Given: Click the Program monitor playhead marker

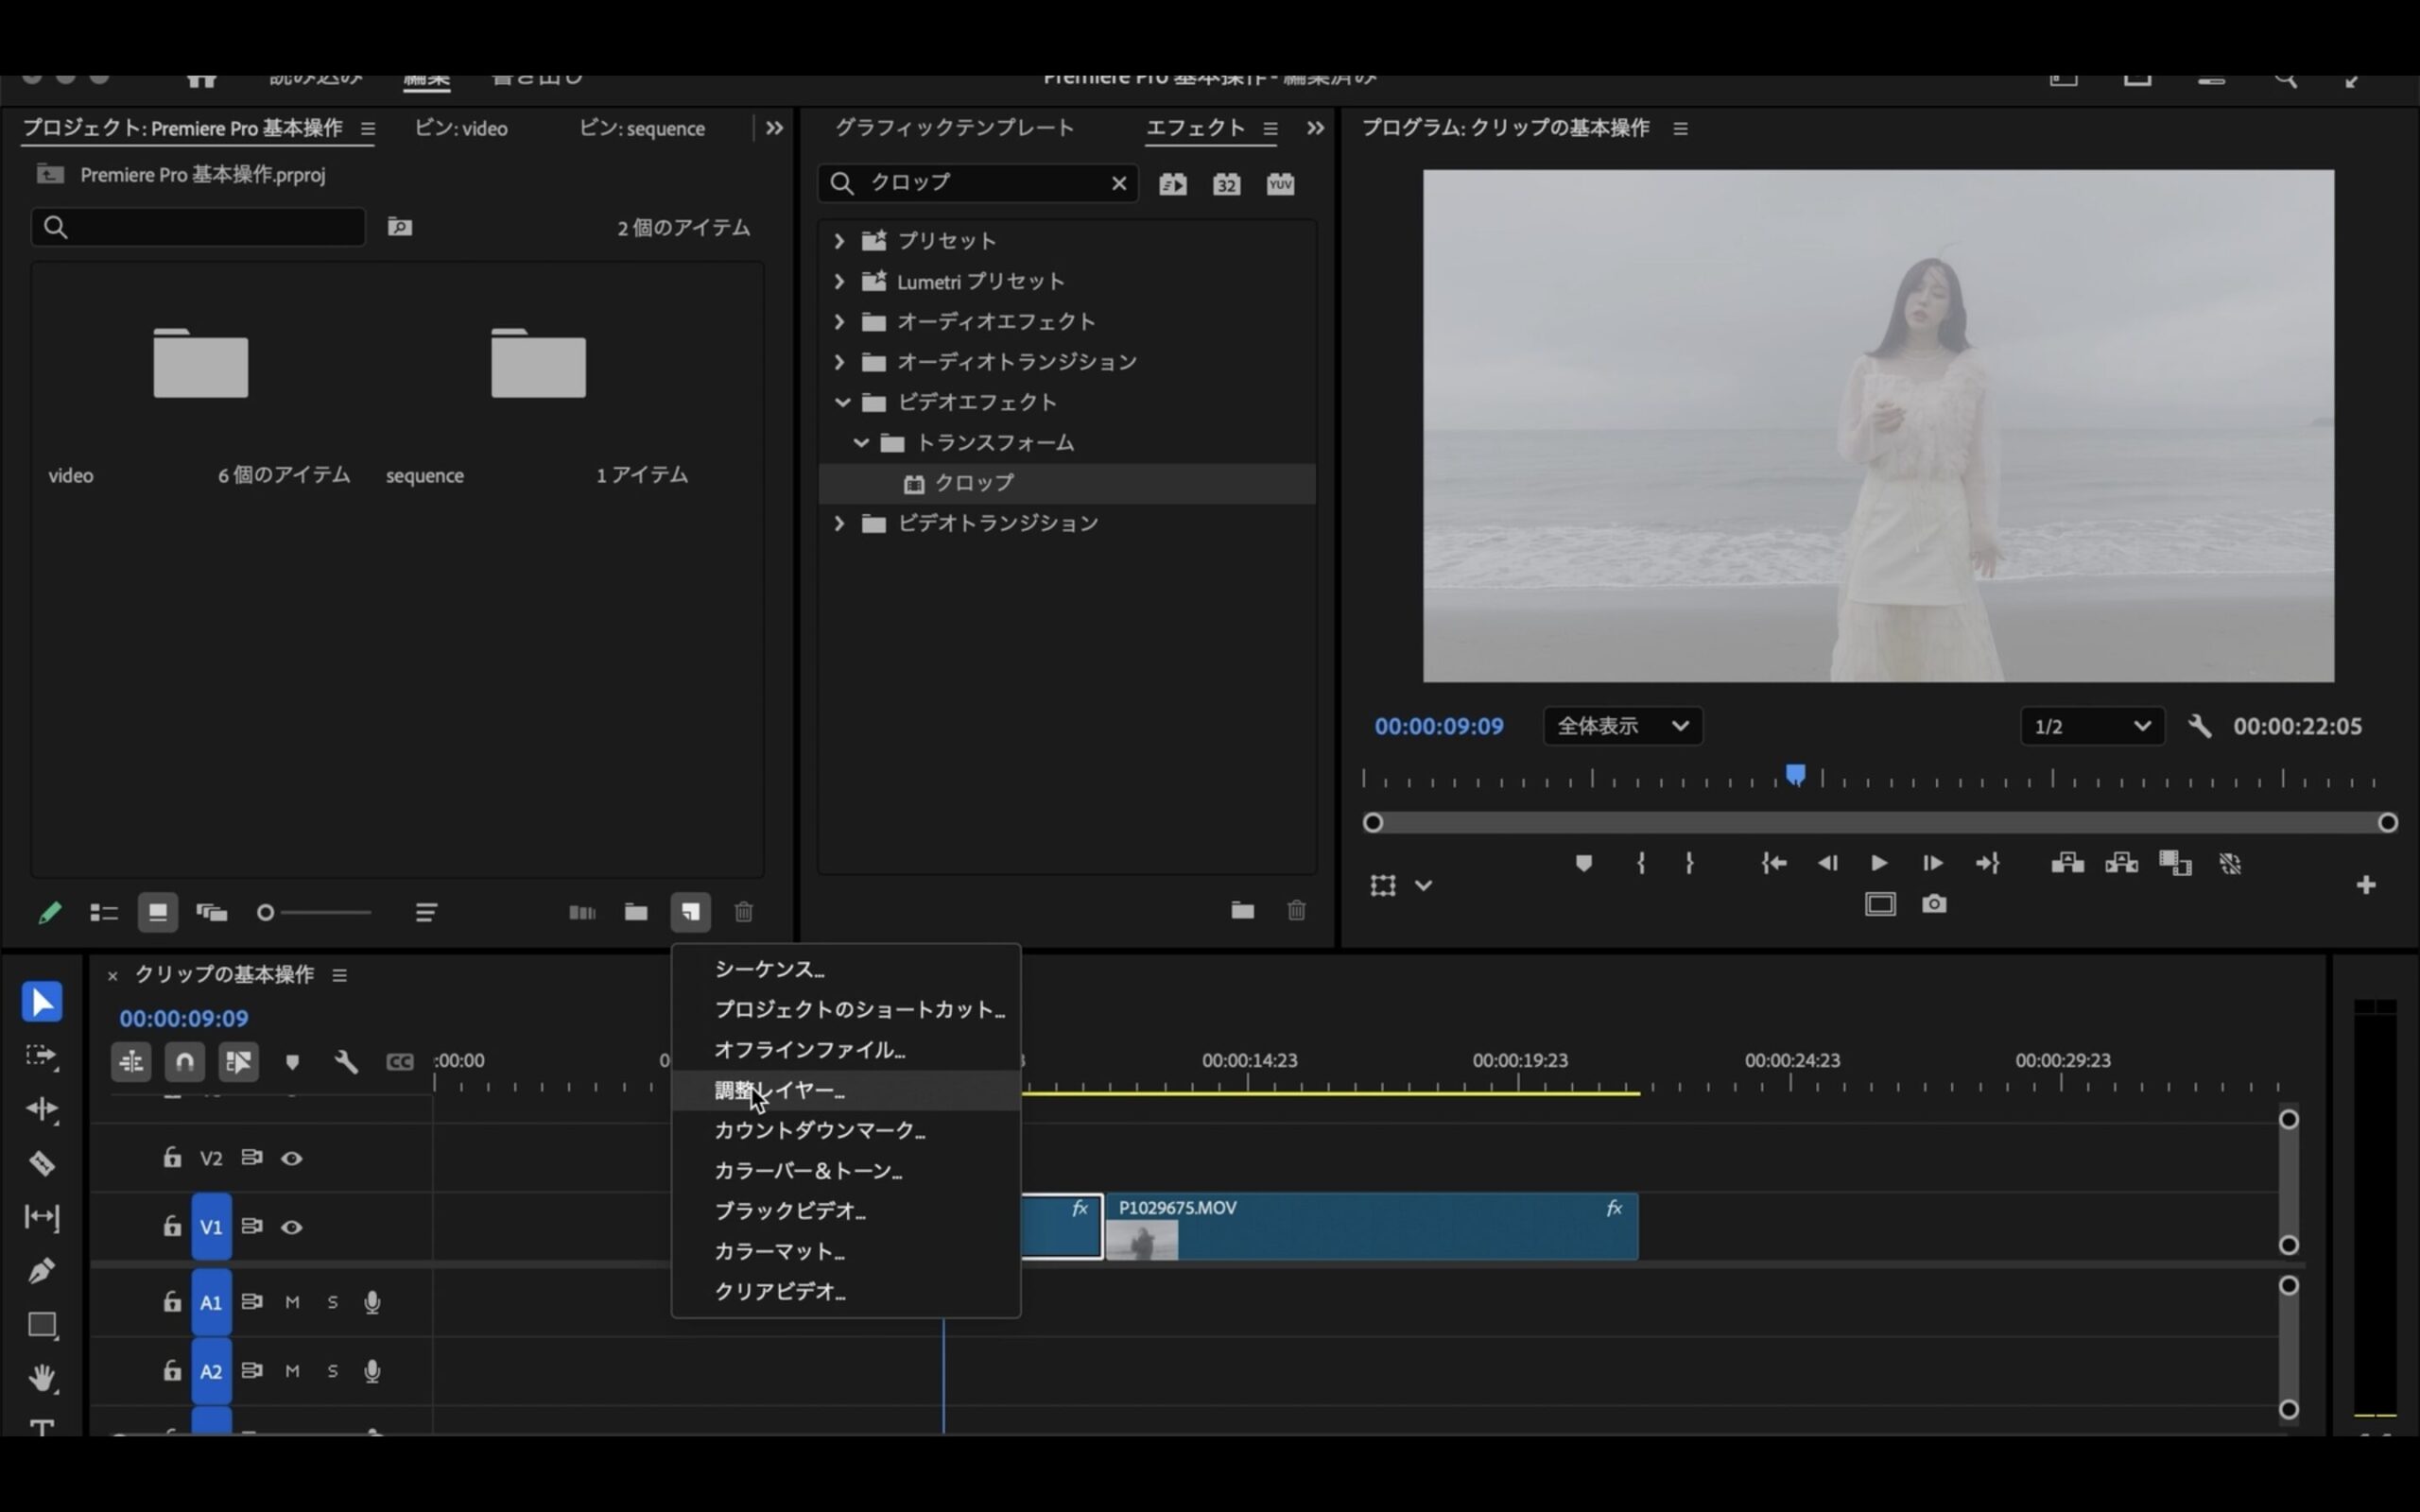Looking at the screenshot, I should pyautogui.click(x=1796, y=775).
